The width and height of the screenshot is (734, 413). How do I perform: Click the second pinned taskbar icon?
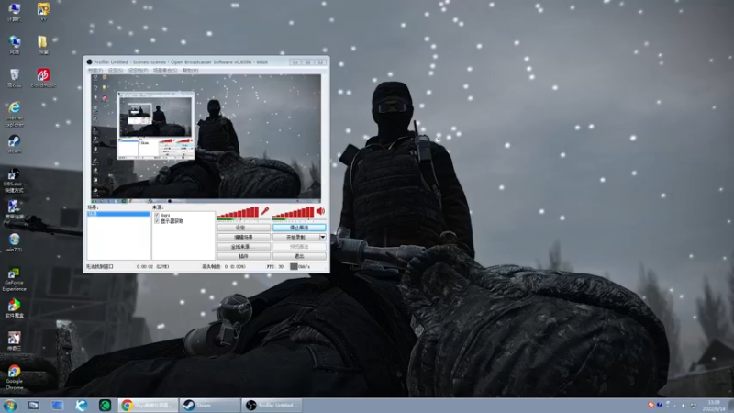[x=57, y=406]
